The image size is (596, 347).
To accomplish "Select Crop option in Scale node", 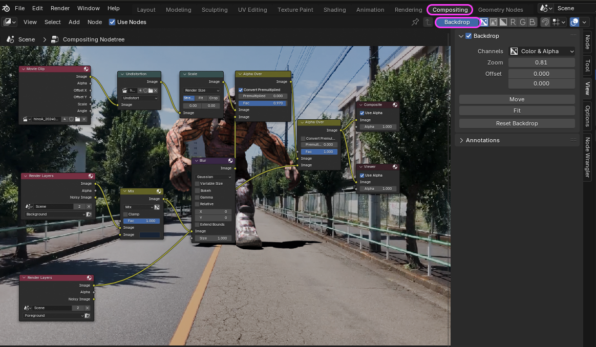I will 214,98.
